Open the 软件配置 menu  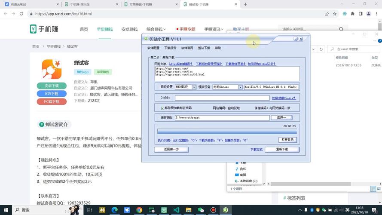pyautogui.click(x=153, y=48)
